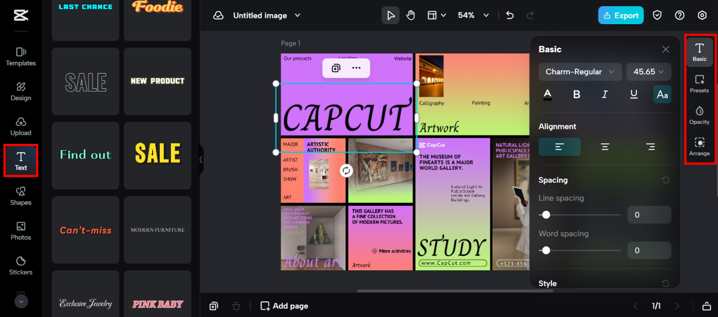Open the settings hexagon icon
The height and width of the screenshot is (317, 718).
tap(702, 16)
